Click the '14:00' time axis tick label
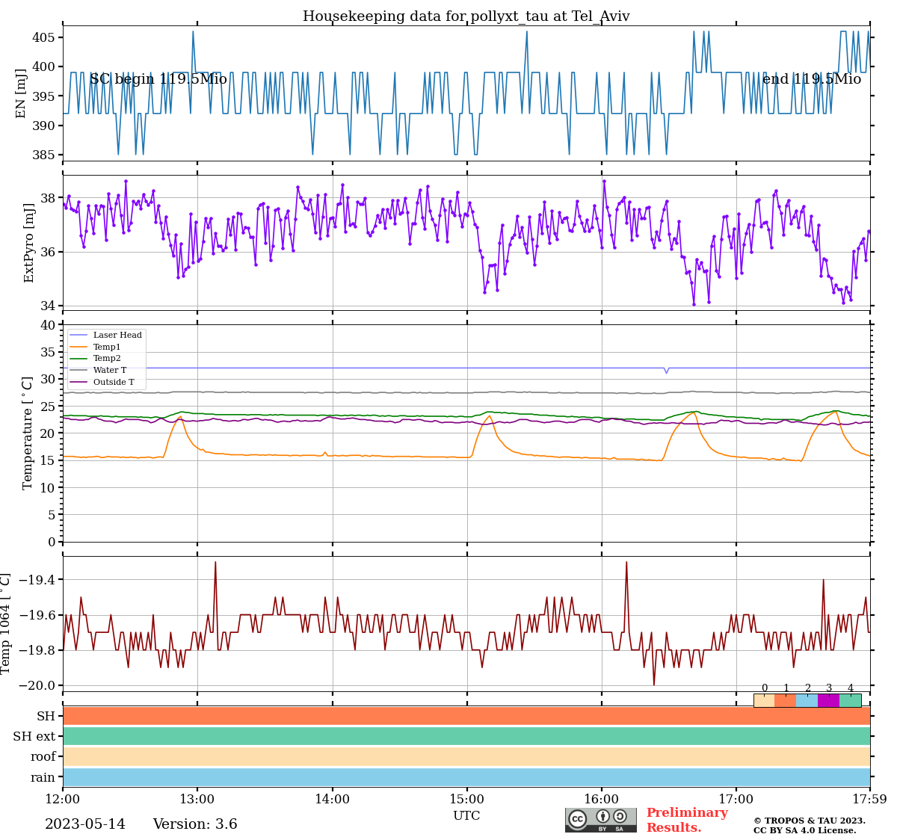This screenshot has width=897, height=837. pos(332,799)
